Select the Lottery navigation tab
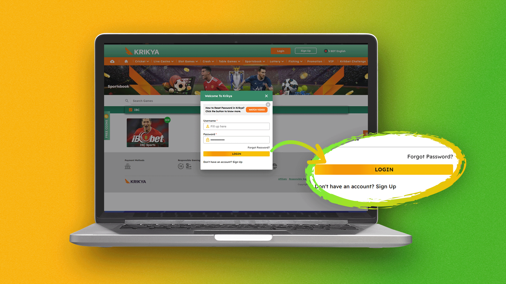The width and height of the screenshot is (506, 284). tap(276, 61)
